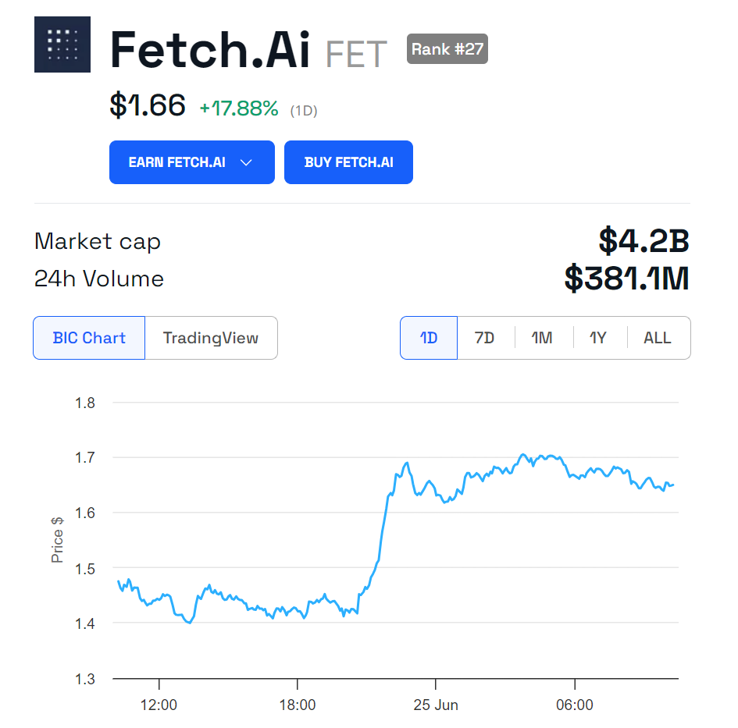The height and width of the screenshot is (728, 738).
Task: Select the 1Y time range
Action: coord(598,338)
